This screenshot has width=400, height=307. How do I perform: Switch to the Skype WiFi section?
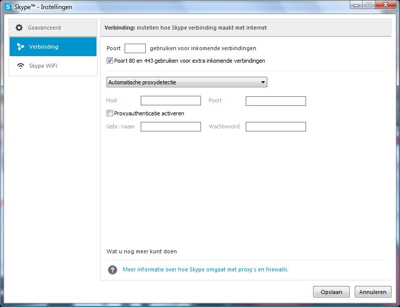coord(53,66)
